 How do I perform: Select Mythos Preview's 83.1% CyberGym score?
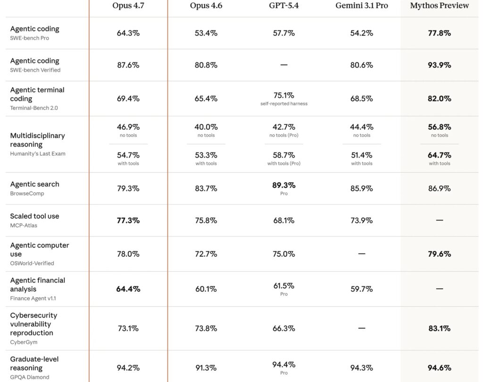(439, 328)
